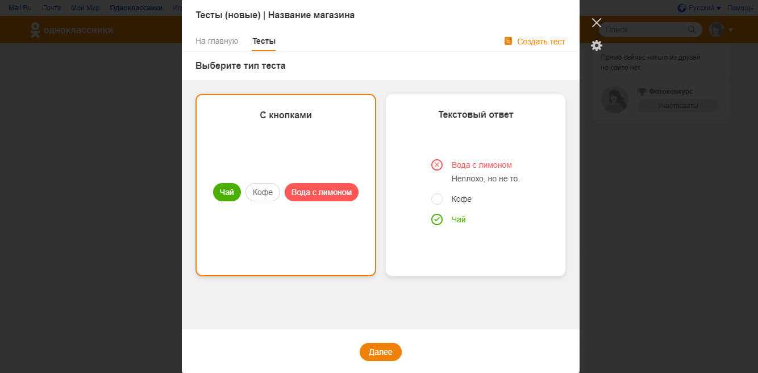The height and width of the screenshot is (373, 758).
Task: Open the Тесты tab
Action: 264,41
